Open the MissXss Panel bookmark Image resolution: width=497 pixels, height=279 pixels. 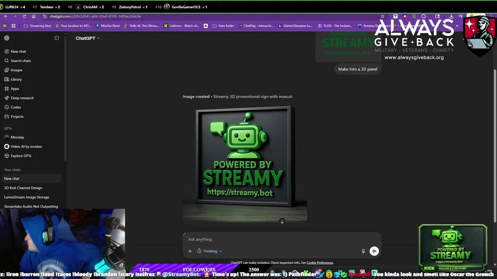[x=108, y=26]
